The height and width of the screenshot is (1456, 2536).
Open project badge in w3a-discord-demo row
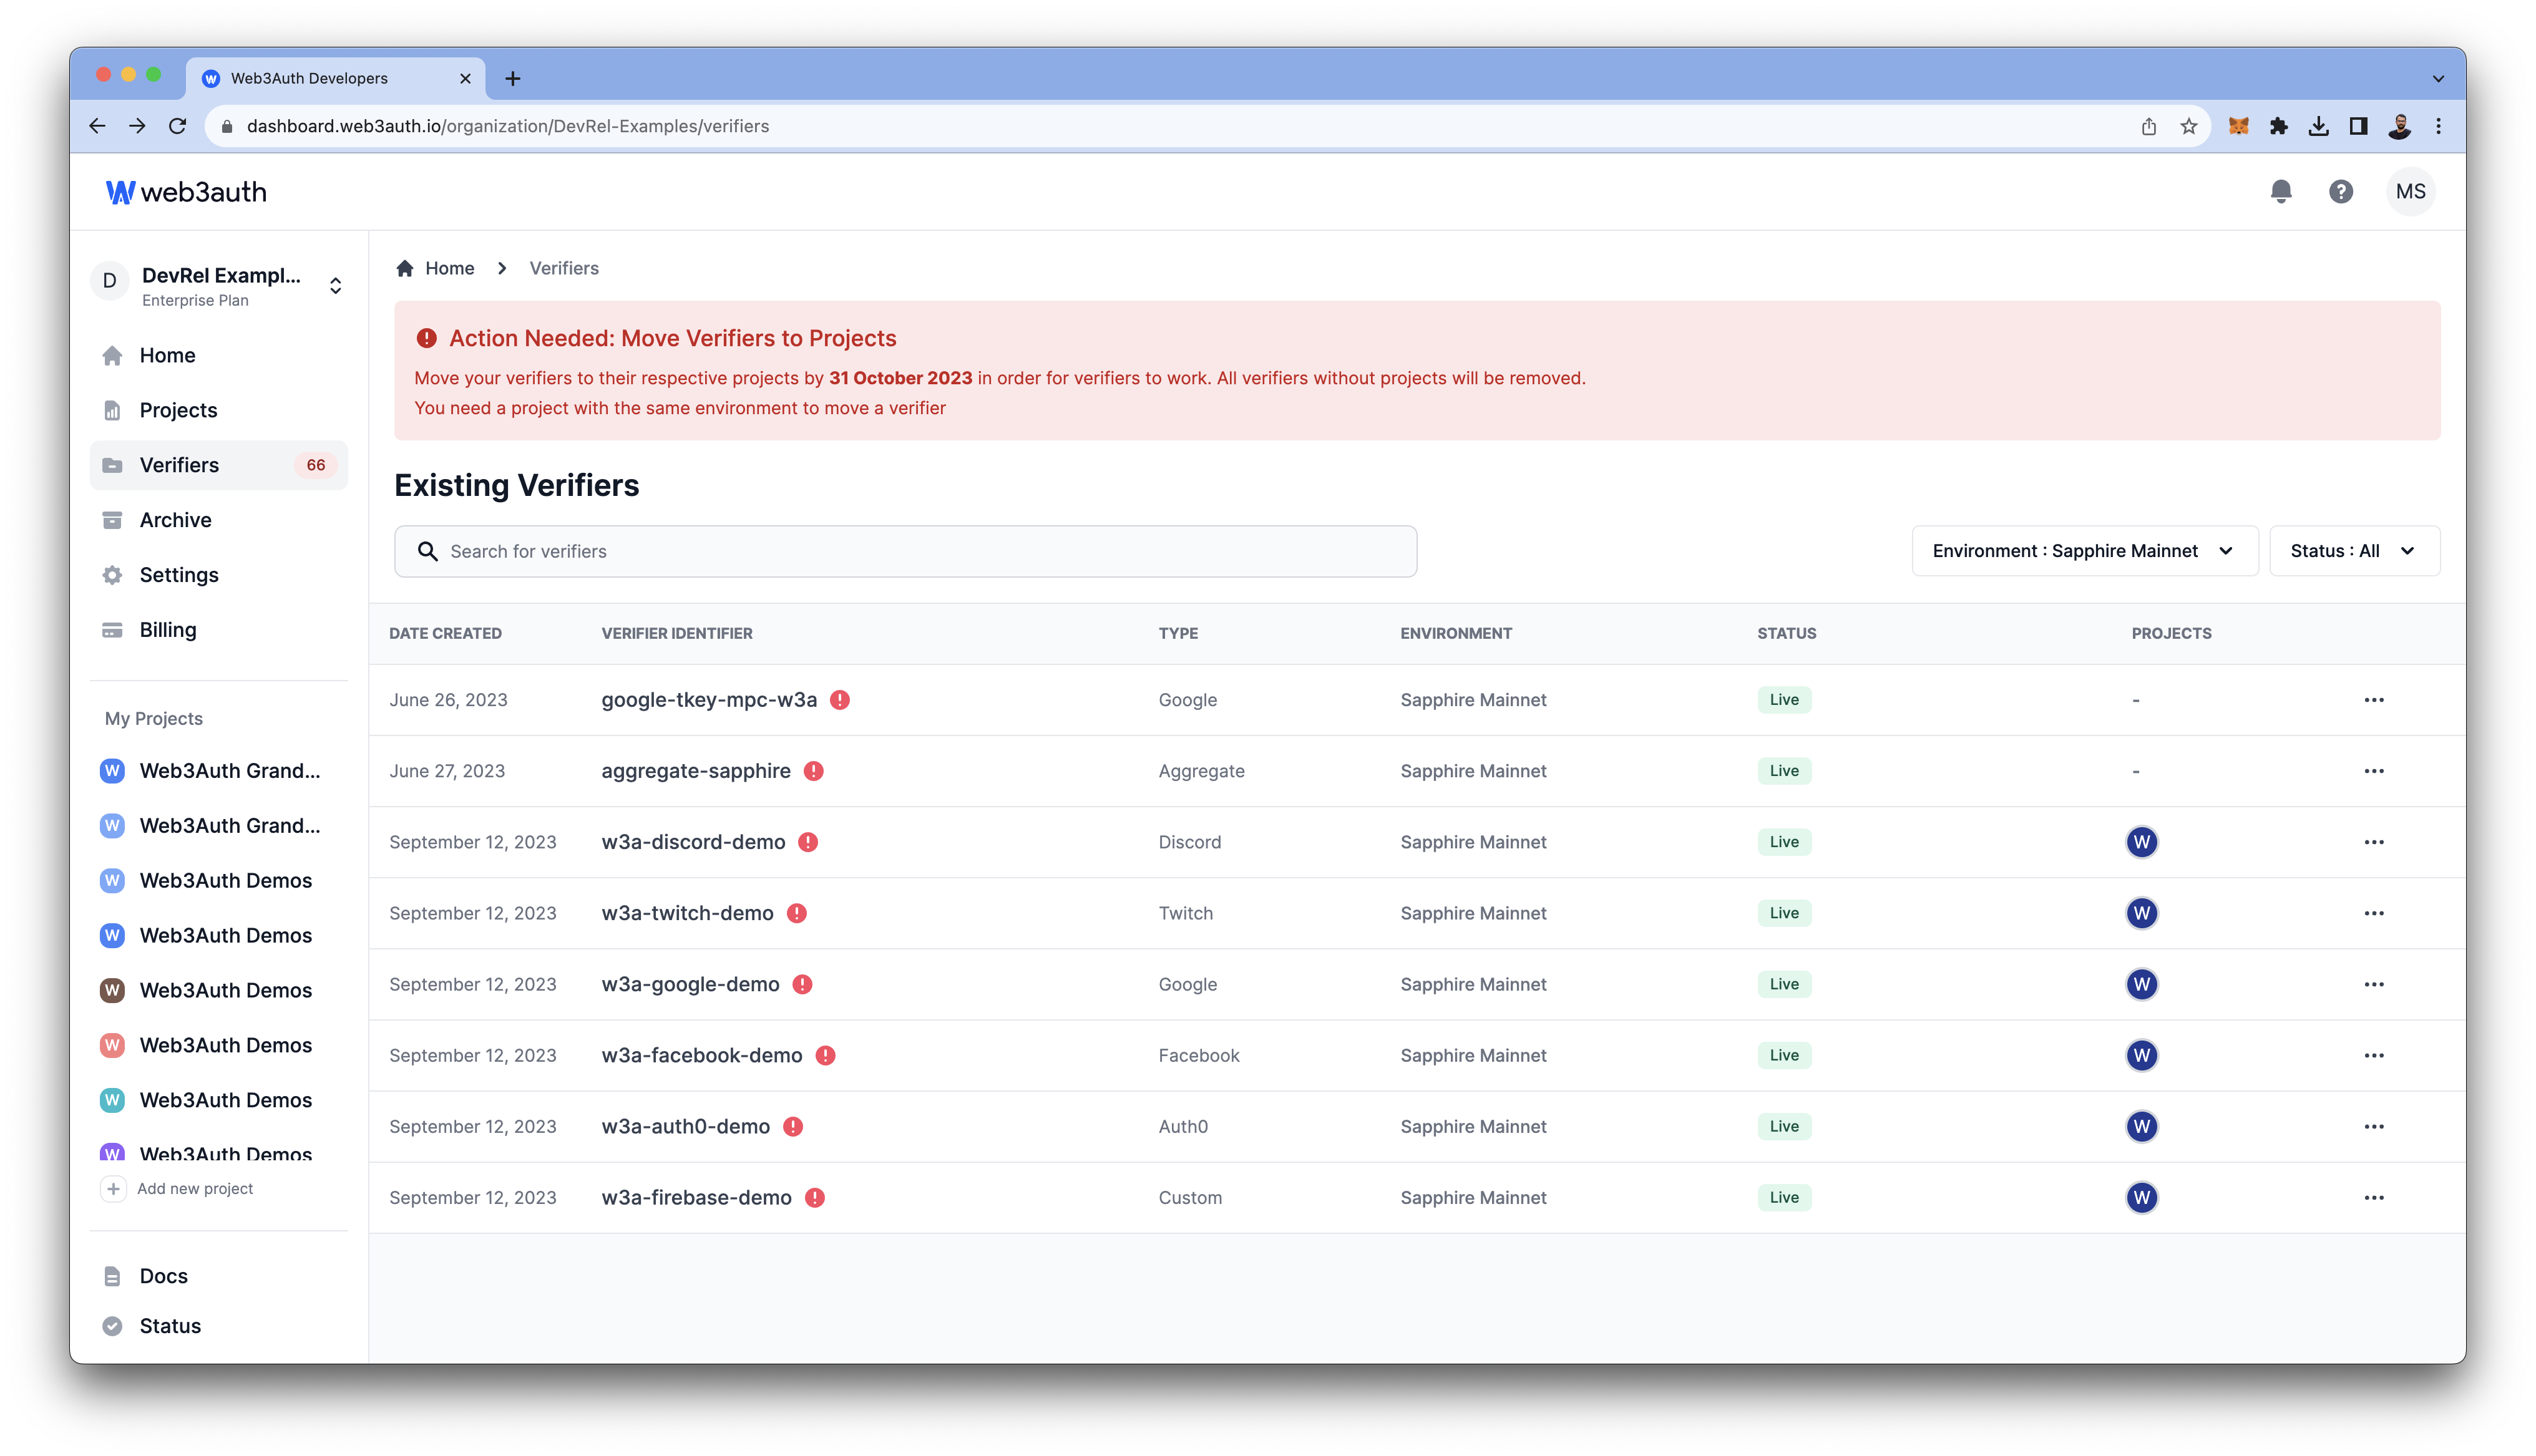2141,842
